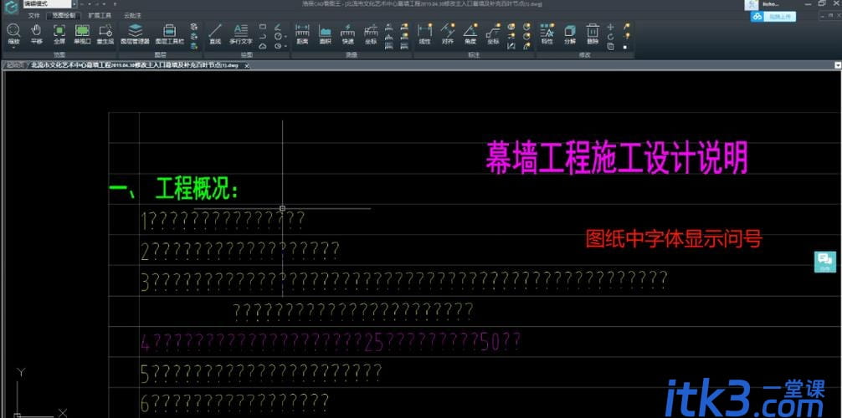Select the 幕墙工程施工设计说明 title text
The width and height of the screenshot is (842, 418).
[x=617, y=157]
